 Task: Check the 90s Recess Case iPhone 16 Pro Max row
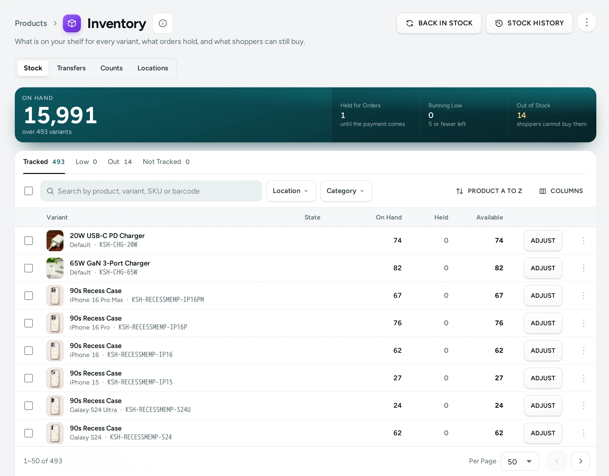pos(29,295)
